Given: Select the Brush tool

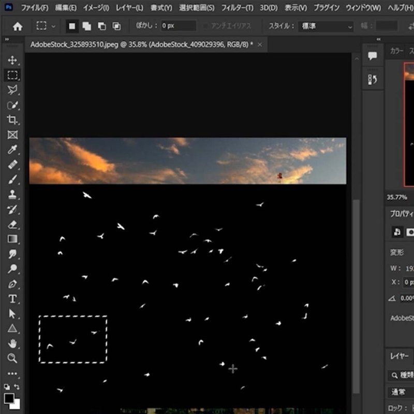Looking at the screenshot, I should pyautogui.click(x=12, y=180).
